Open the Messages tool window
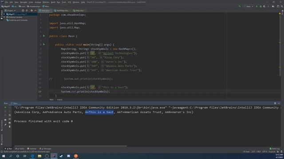Image resolution: width=284 pixels, height=159 pixels. click(x=45, y=149)
